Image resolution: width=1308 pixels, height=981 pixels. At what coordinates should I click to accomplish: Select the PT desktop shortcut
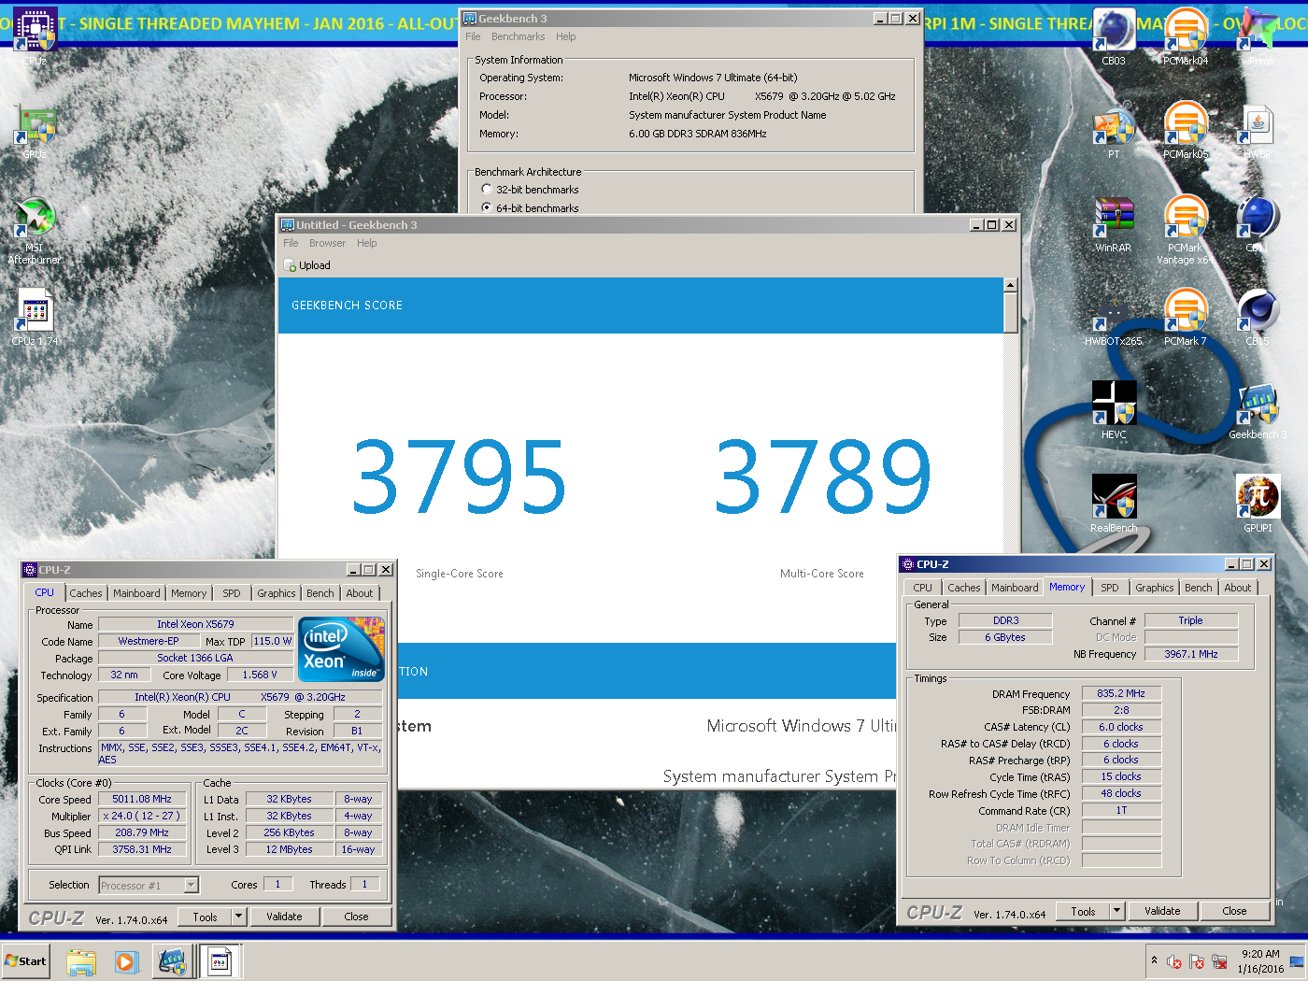(1114, 128)
